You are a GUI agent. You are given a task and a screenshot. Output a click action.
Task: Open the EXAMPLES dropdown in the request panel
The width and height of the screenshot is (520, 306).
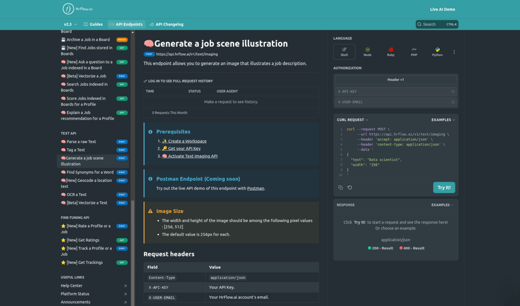pyautogui.click(x=442, y=119)
